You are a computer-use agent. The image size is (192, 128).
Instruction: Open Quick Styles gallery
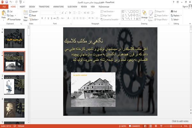[151, 16]
